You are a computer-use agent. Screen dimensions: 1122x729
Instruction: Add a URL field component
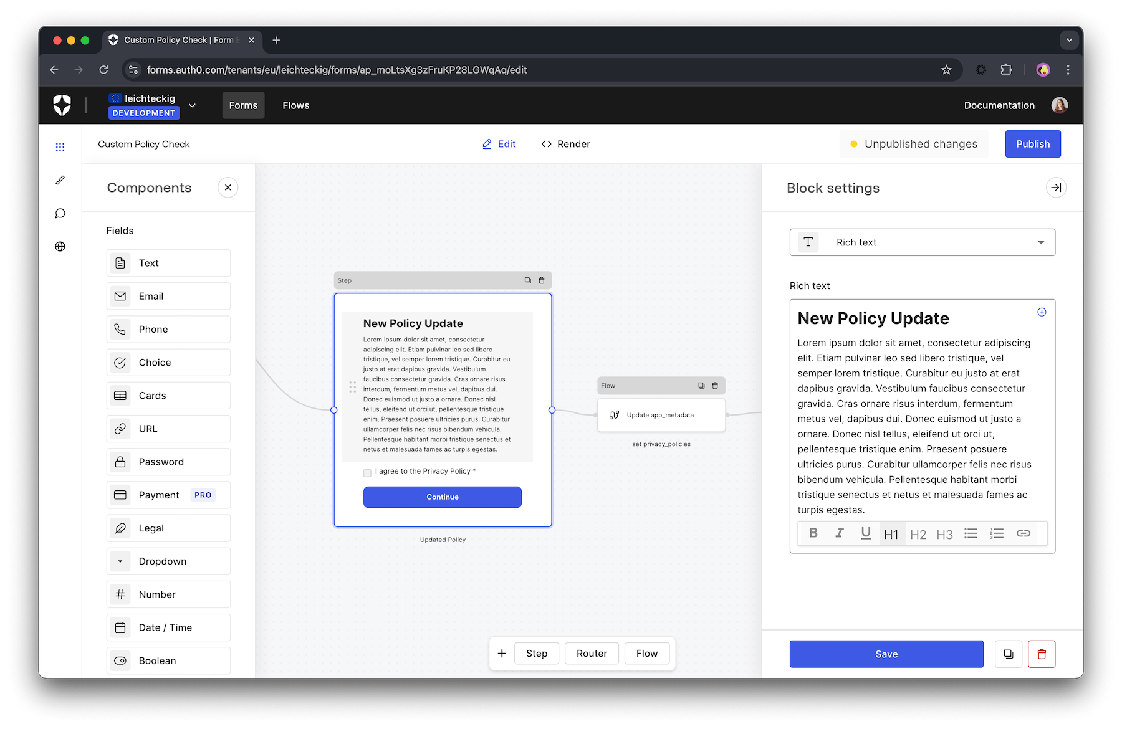168,429
